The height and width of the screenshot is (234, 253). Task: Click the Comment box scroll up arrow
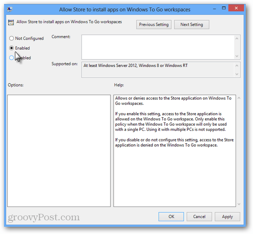click(237, 38)
